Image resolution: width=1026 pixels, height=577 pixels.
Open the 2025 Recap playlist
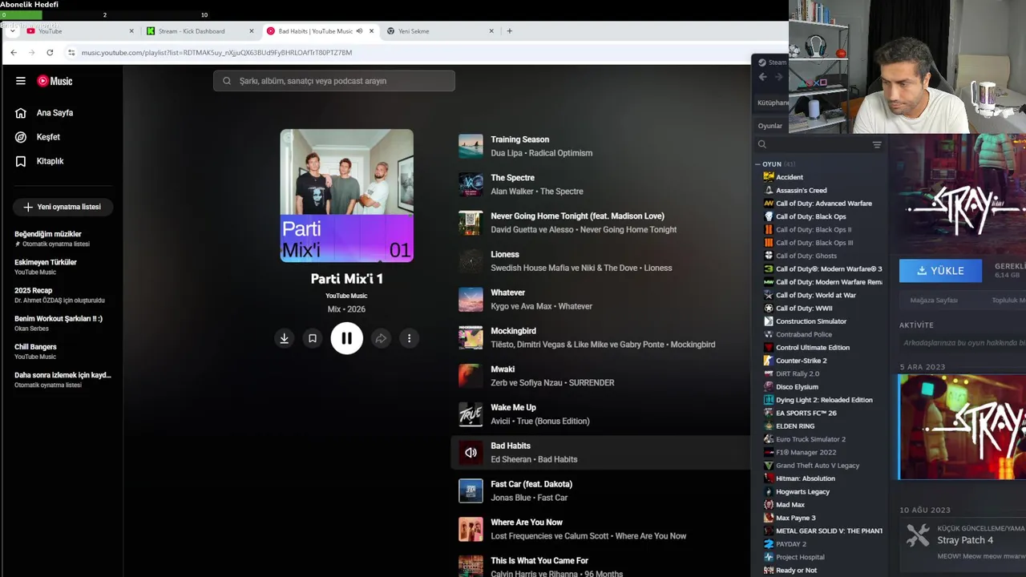click(59, 295)
